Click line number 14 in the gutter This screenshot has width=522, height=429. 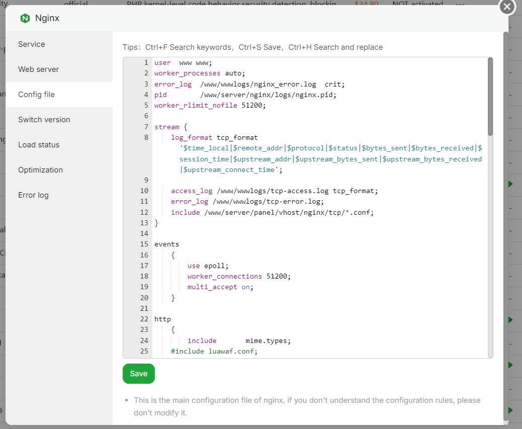coord(144,233)
